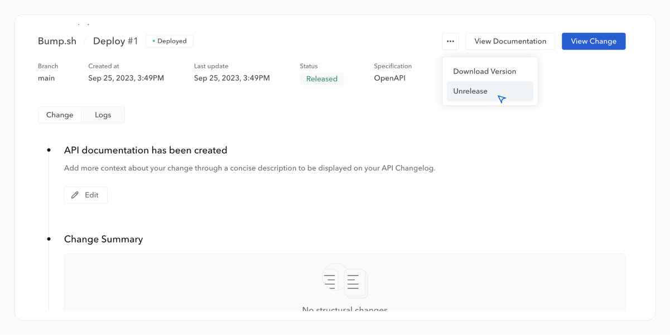Click the Change Summary heading
670x335 pixels.
[x=103, y=239]
